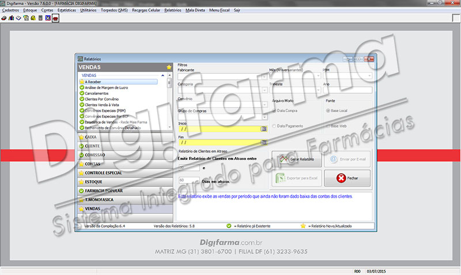
Task: Open the Utilitários menu
Action: point(88,10)
